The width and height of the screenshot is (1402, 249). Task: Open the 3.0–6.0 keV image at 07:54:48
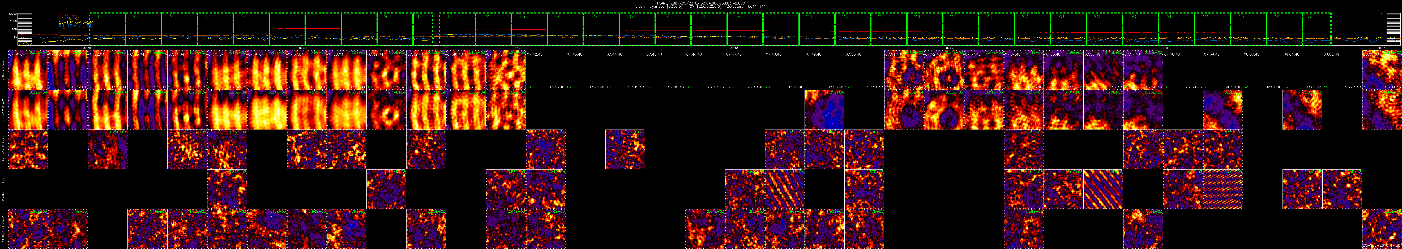(1023, 70)
